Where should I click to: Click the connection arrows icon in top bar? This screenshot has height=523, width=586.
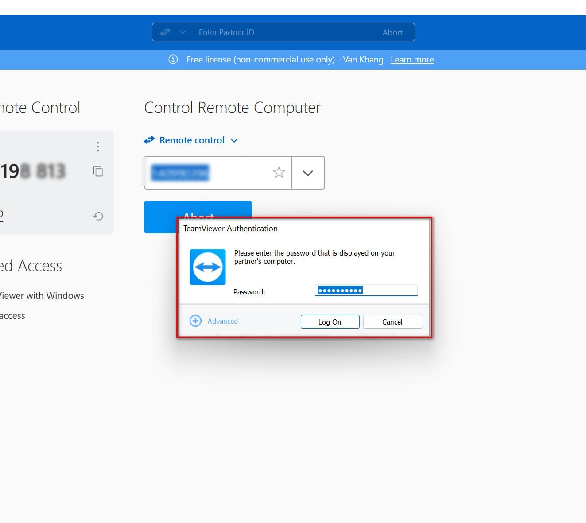165,32
